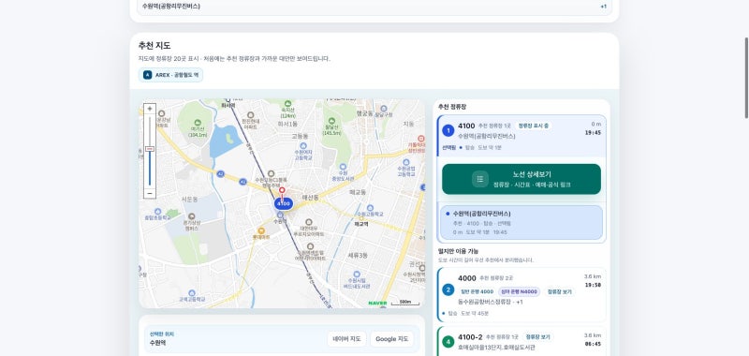The image size is (749, 356).
Task: Click the 고색고등학교 map icon
Action: point(192,292)
